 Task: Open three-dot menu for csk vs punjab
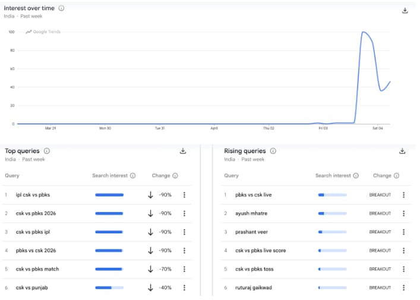(x=185, y=287)
